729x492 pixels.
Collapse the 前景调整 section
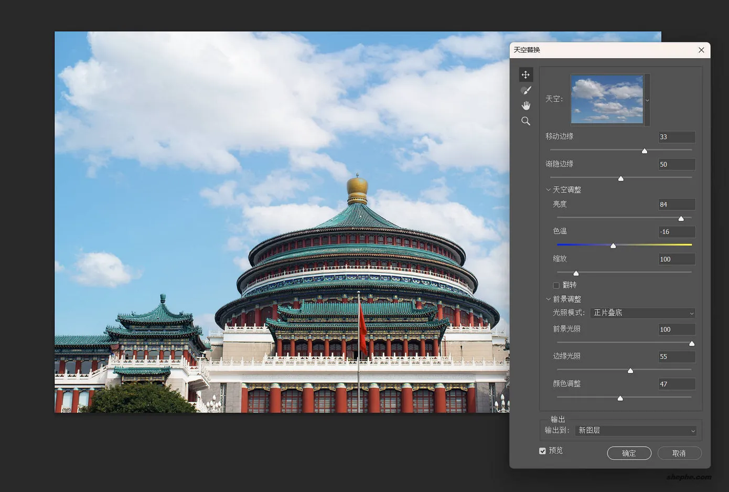(548, 299)
